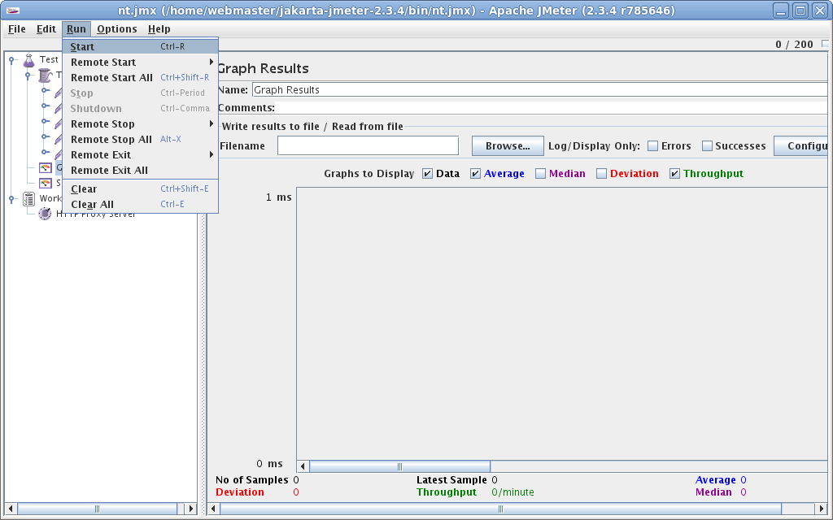Choose Clear in the Run menu
The height and width of the screenshot is (520, 833).
tap(140, 188)
